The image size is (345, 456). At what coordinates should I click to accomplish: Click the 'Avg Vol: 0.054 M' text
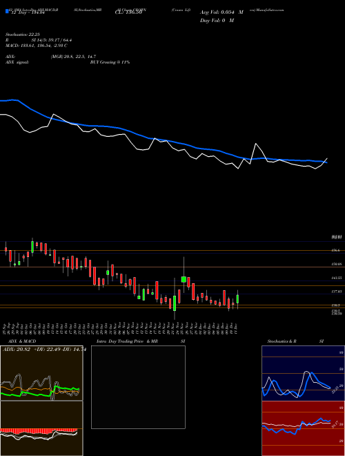tap(221, 12)
